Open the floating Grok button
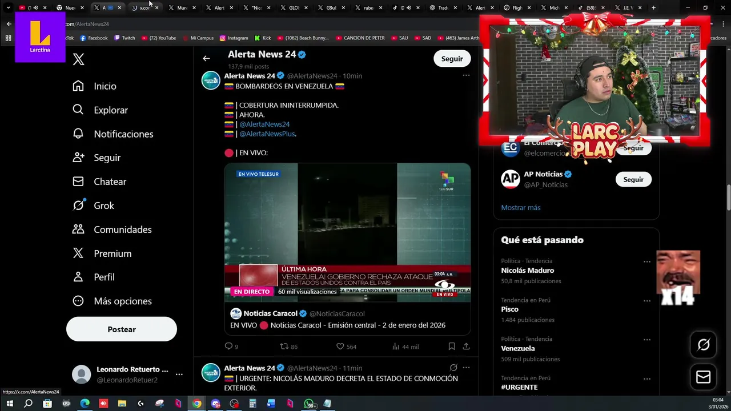The width and height of the screenshot is (731, 411). point(704,344)
